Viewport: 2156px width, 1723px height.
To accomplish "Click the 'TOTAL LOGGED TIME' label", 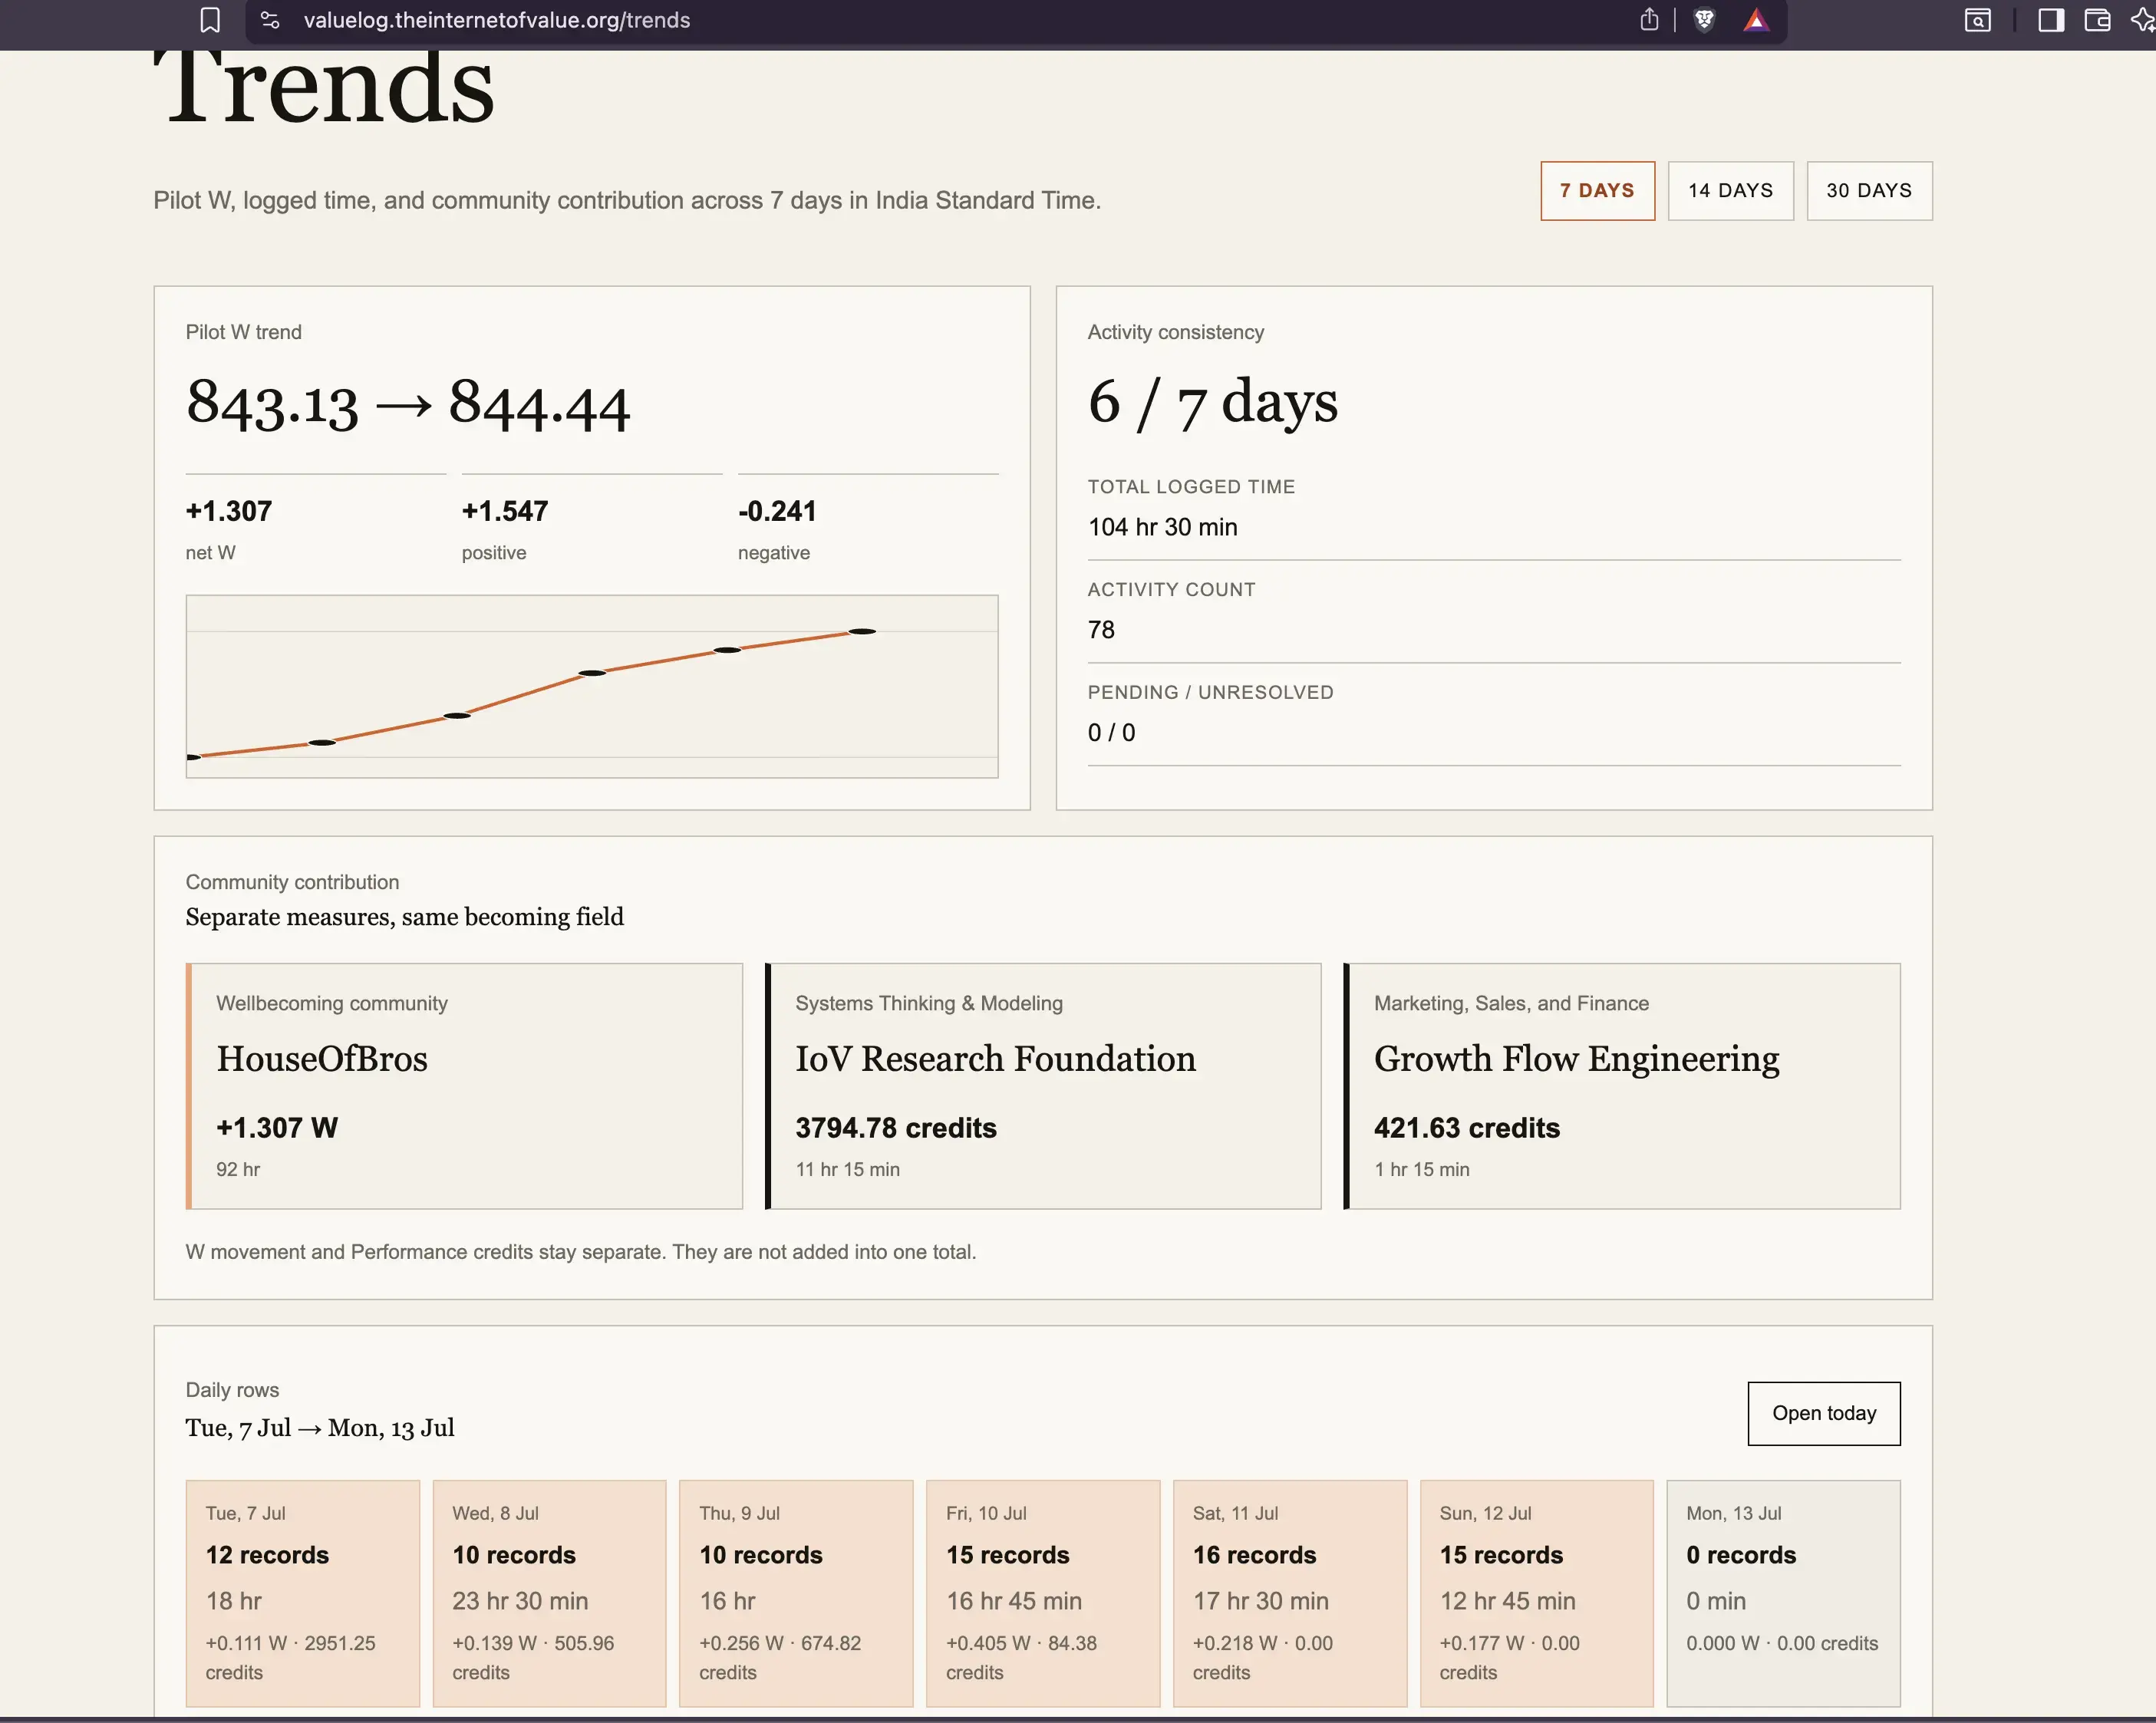I will [1191, 487].
